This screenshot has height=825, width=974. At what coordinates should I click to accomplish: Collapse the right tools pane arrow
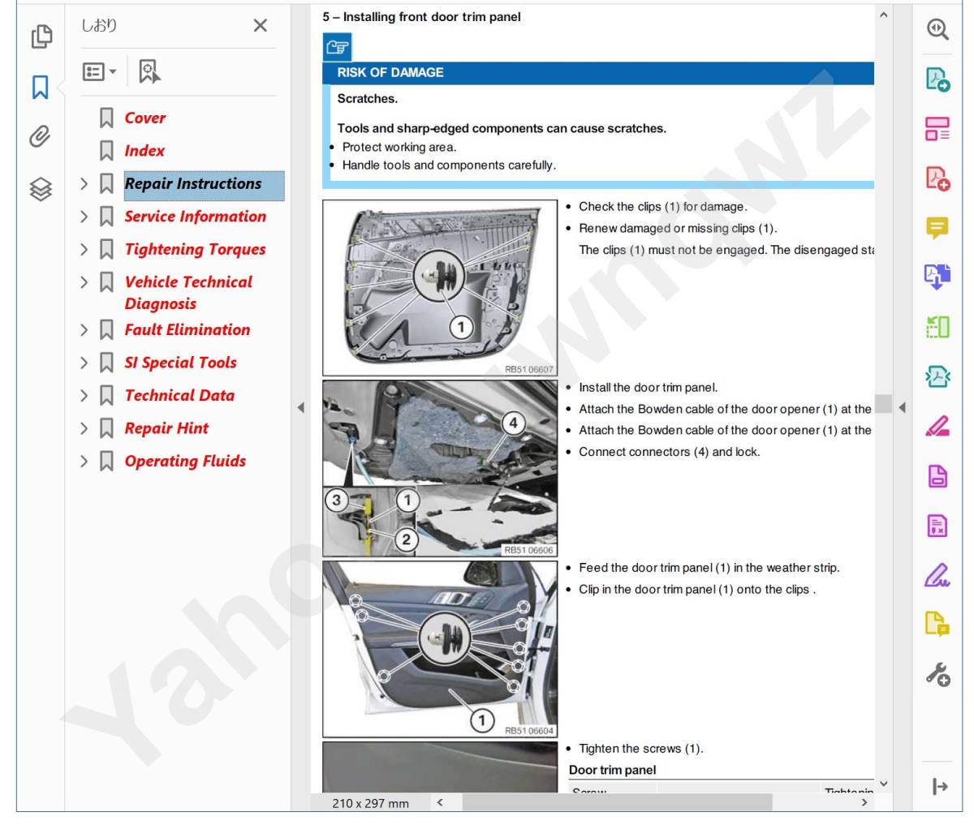point(902,407)
